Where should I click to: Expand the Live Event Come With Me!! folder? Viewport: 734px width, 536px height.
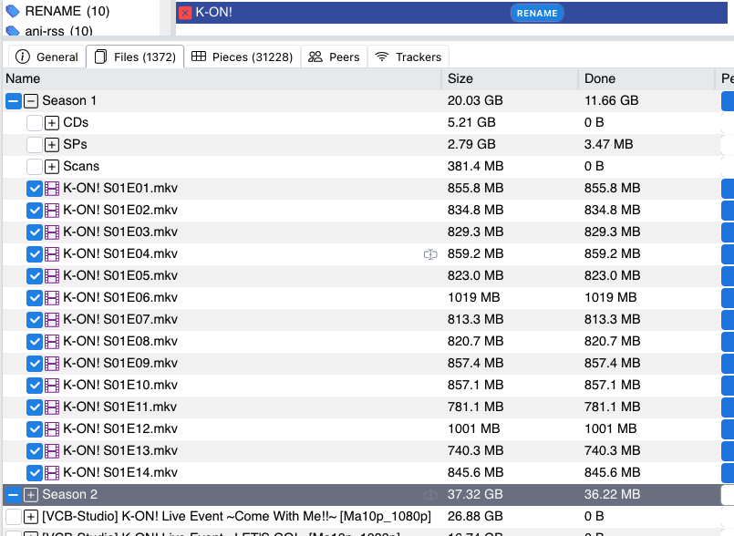tap(31, 516)
